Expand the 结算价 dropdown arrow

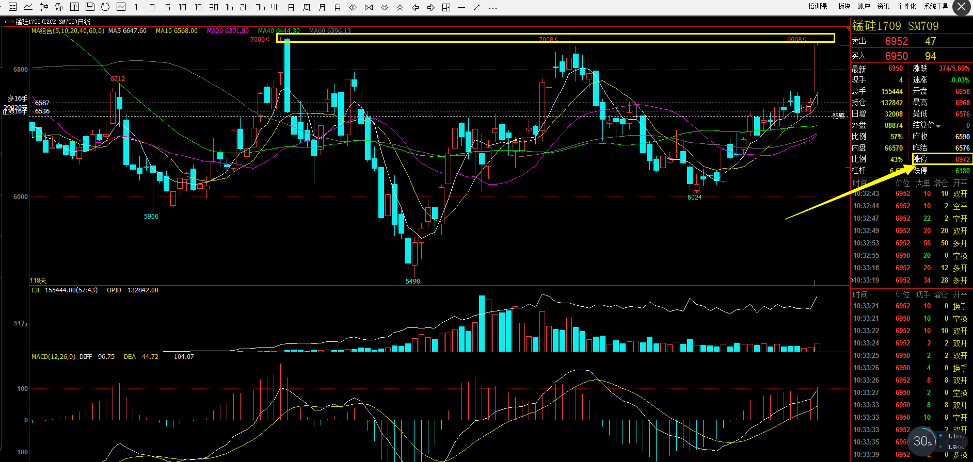click(938, 126)
